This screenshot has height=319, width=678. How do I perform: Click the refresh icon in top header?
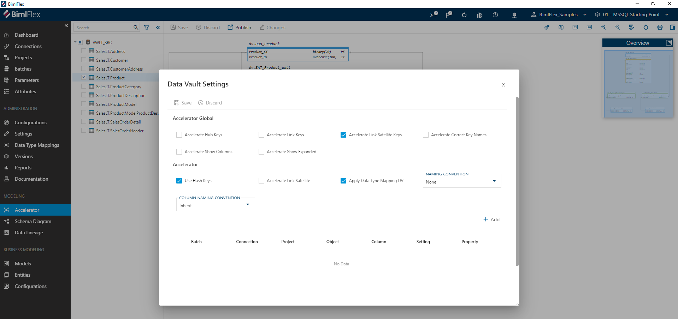(464, 15)
